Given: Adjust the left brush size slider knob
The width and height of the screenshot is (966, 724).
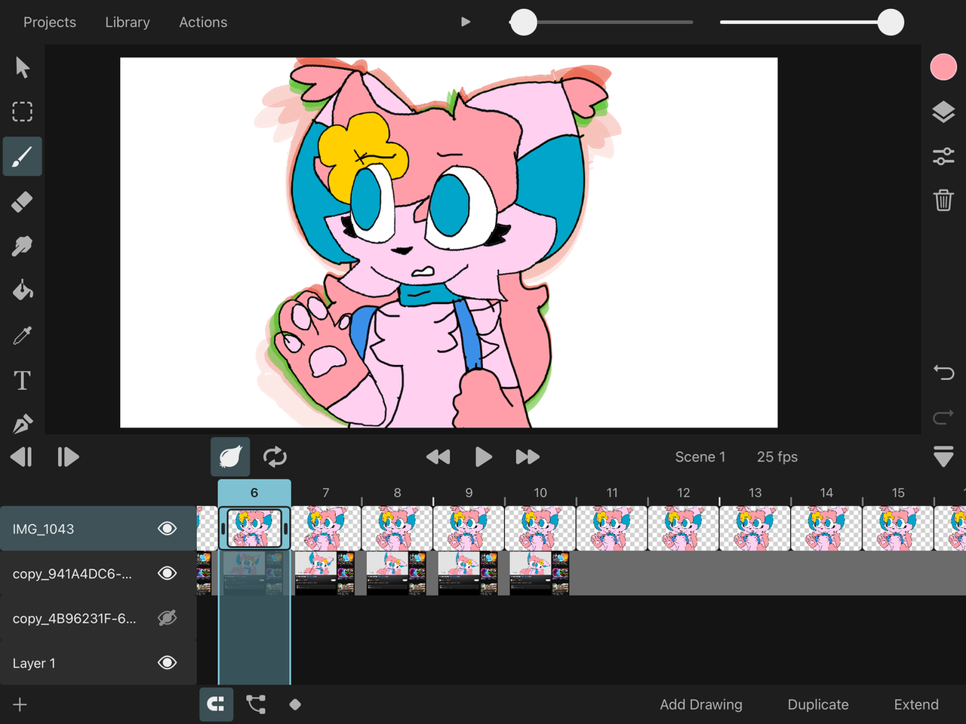Looking at the screenshot, I should pos(524,22).
